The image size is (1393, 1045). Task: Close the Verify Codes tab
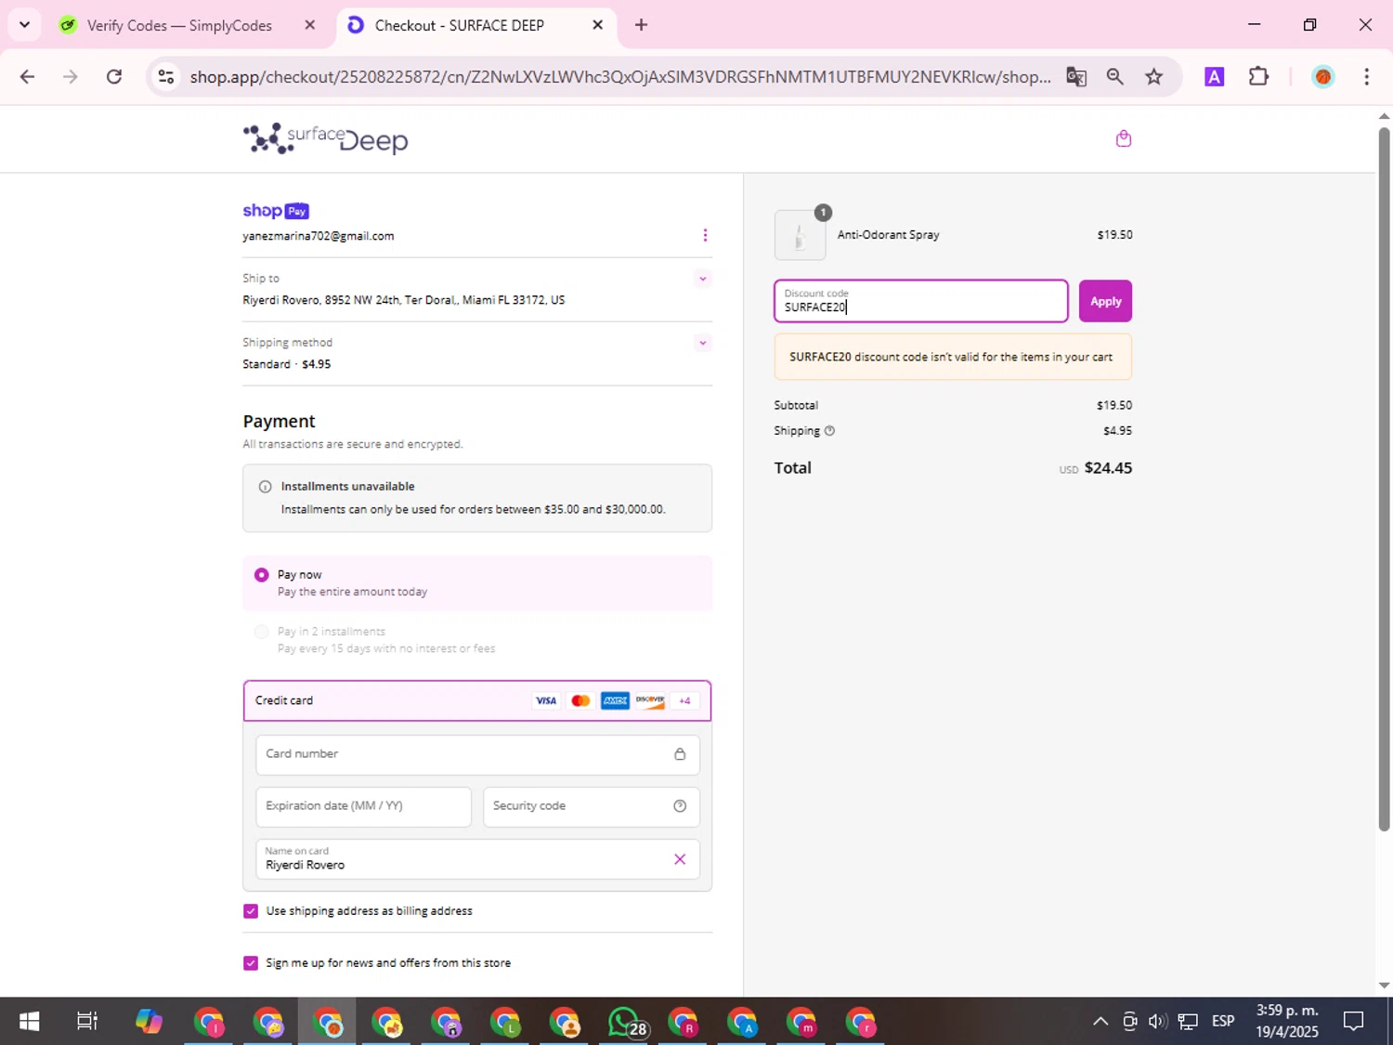tap(310, 25)
